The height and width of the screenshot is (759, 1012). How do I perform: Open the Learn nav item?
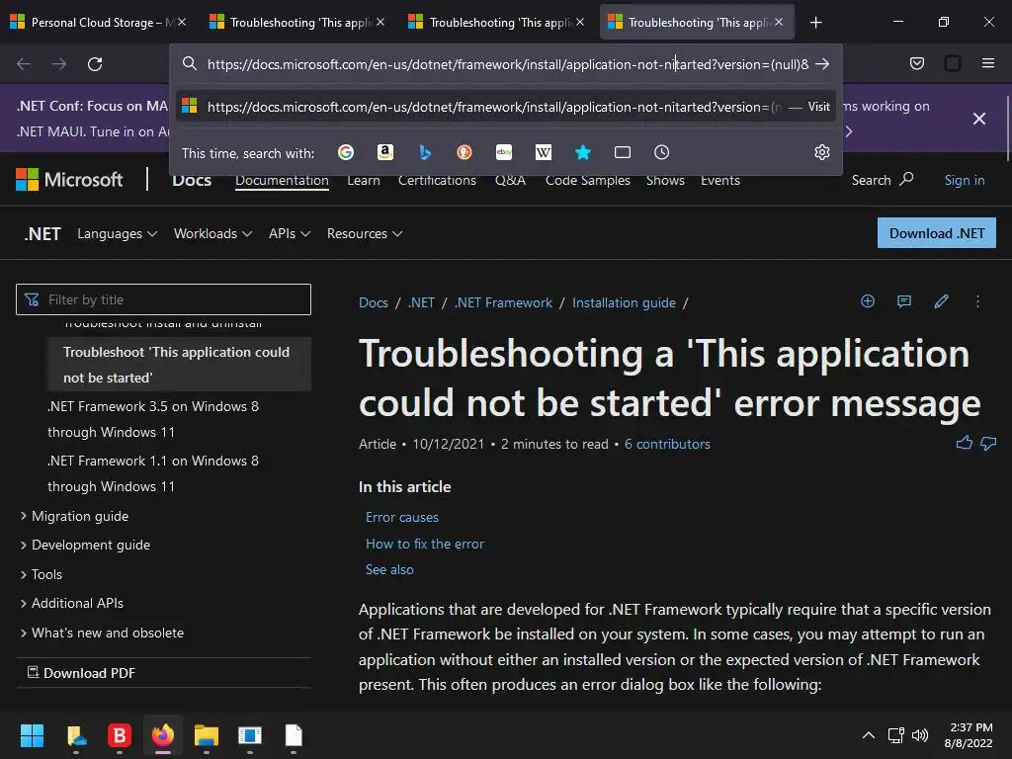(364, 180)
